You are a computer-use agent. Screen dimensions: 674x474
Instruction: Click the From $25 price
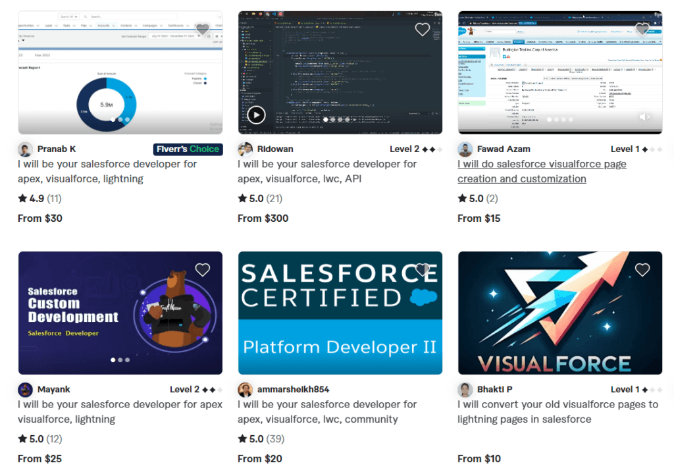[x=39, y=459]
